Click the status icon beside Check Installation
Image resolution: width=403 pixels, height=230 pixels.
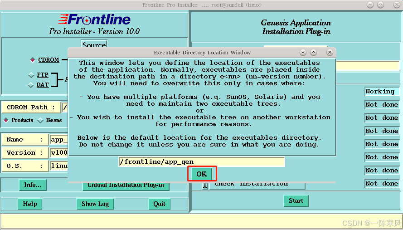click(x=205, y=186)
